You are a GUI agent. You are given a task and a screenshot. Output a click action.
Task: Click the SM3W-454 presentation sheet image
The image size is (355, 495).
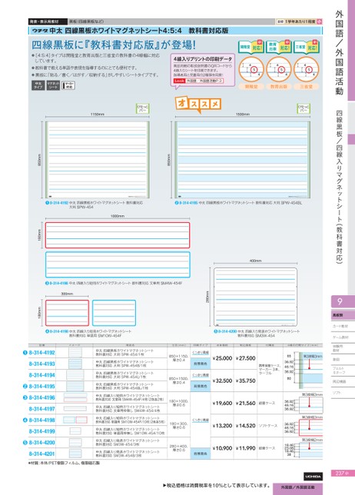pos(255,297)
